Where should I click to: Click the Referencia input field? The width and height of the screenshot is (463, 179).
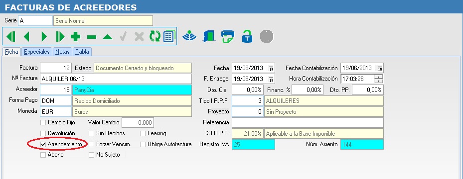(308, 122)
